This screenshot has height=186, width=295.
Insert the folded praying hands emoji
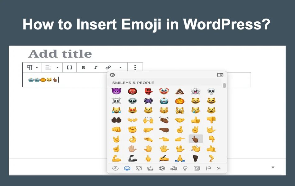coord(180,158)
